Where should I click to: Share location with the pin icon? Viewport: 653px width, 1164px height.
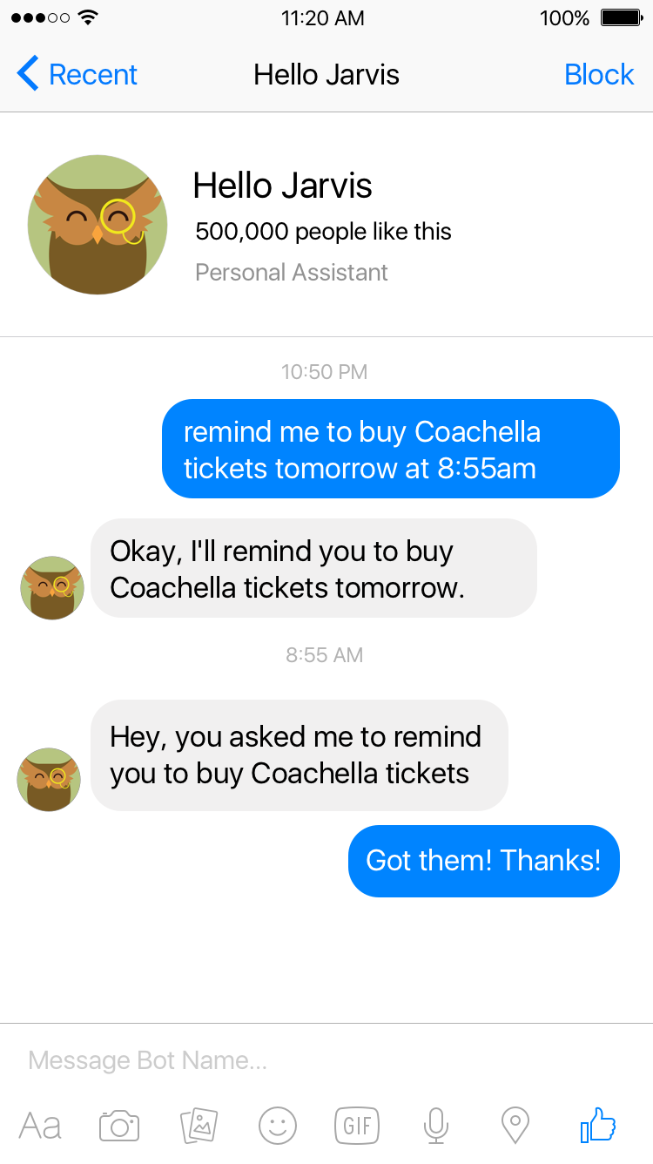coord(515,1125)
